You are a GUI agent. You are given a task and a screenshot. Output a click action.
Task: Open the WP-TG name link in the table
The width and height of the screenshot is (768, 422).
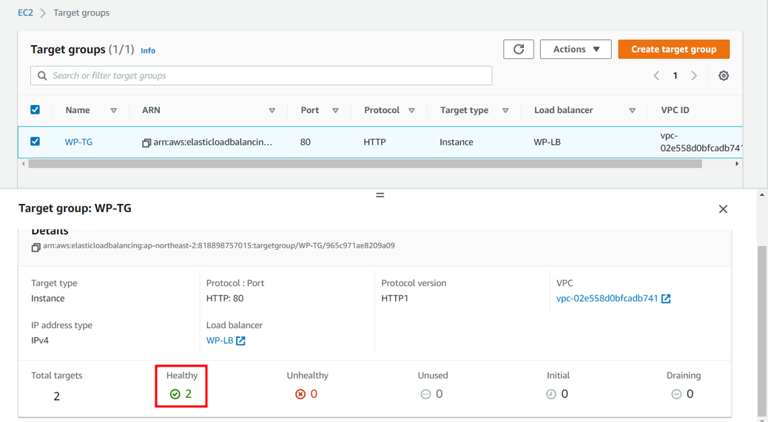(x=78, y=143)
